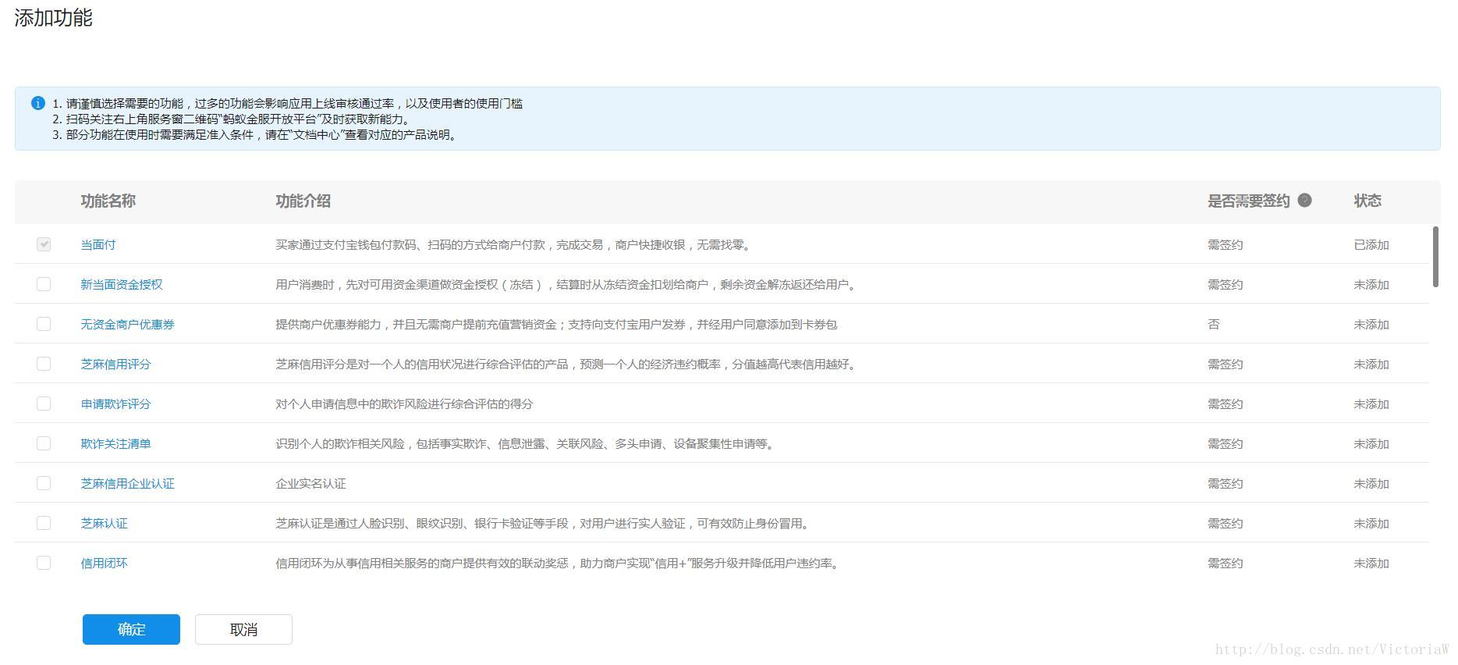Click the 状态 column header
This screenshot has width=1458, height=665.
click(1368, 201)
